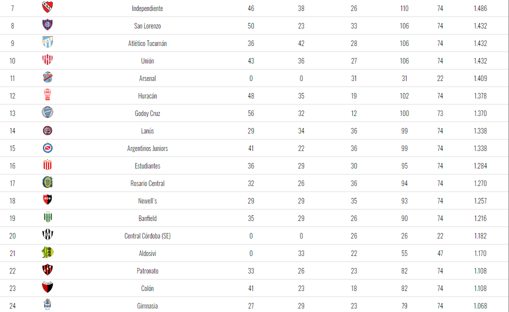The width and height of the screenshot is (509, 312).
Task: Click the San Lorenzo club crest
Action: coord(47,25)
